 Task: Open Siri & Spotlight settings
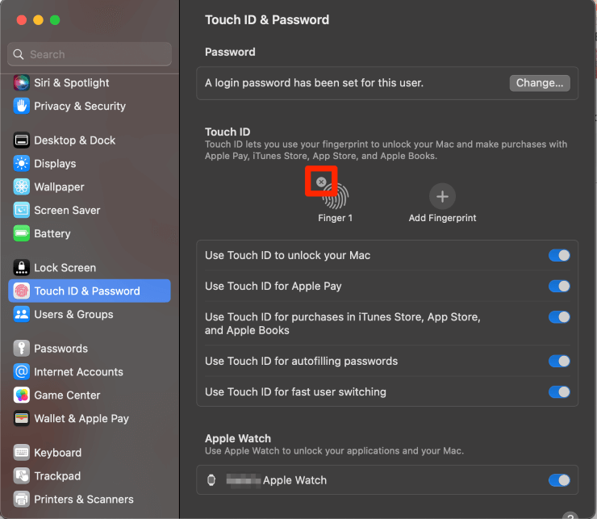tap(71, 82)
